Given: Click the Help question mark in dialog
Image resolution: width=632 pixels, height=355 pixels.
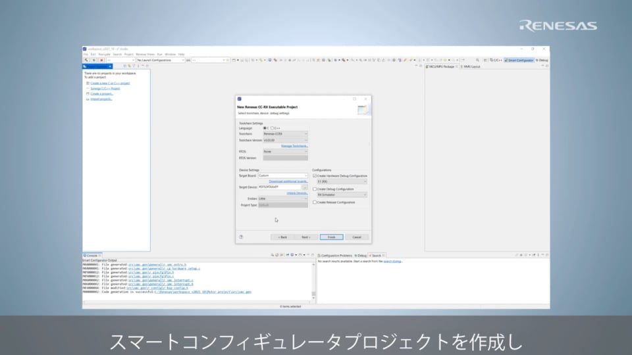Looking at the screenshot, I should (x=241, y=237).
